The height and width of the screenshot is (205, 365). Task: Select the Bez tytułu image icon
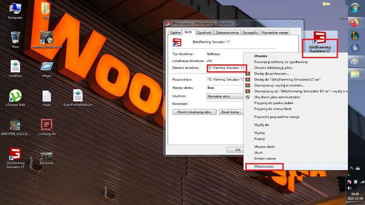point(47,158)
